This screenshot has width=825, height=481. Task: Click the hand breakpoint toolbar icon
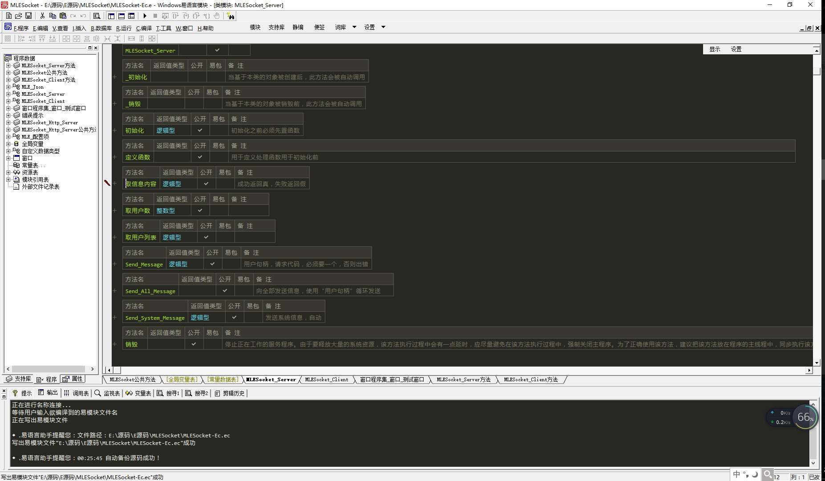217,16
